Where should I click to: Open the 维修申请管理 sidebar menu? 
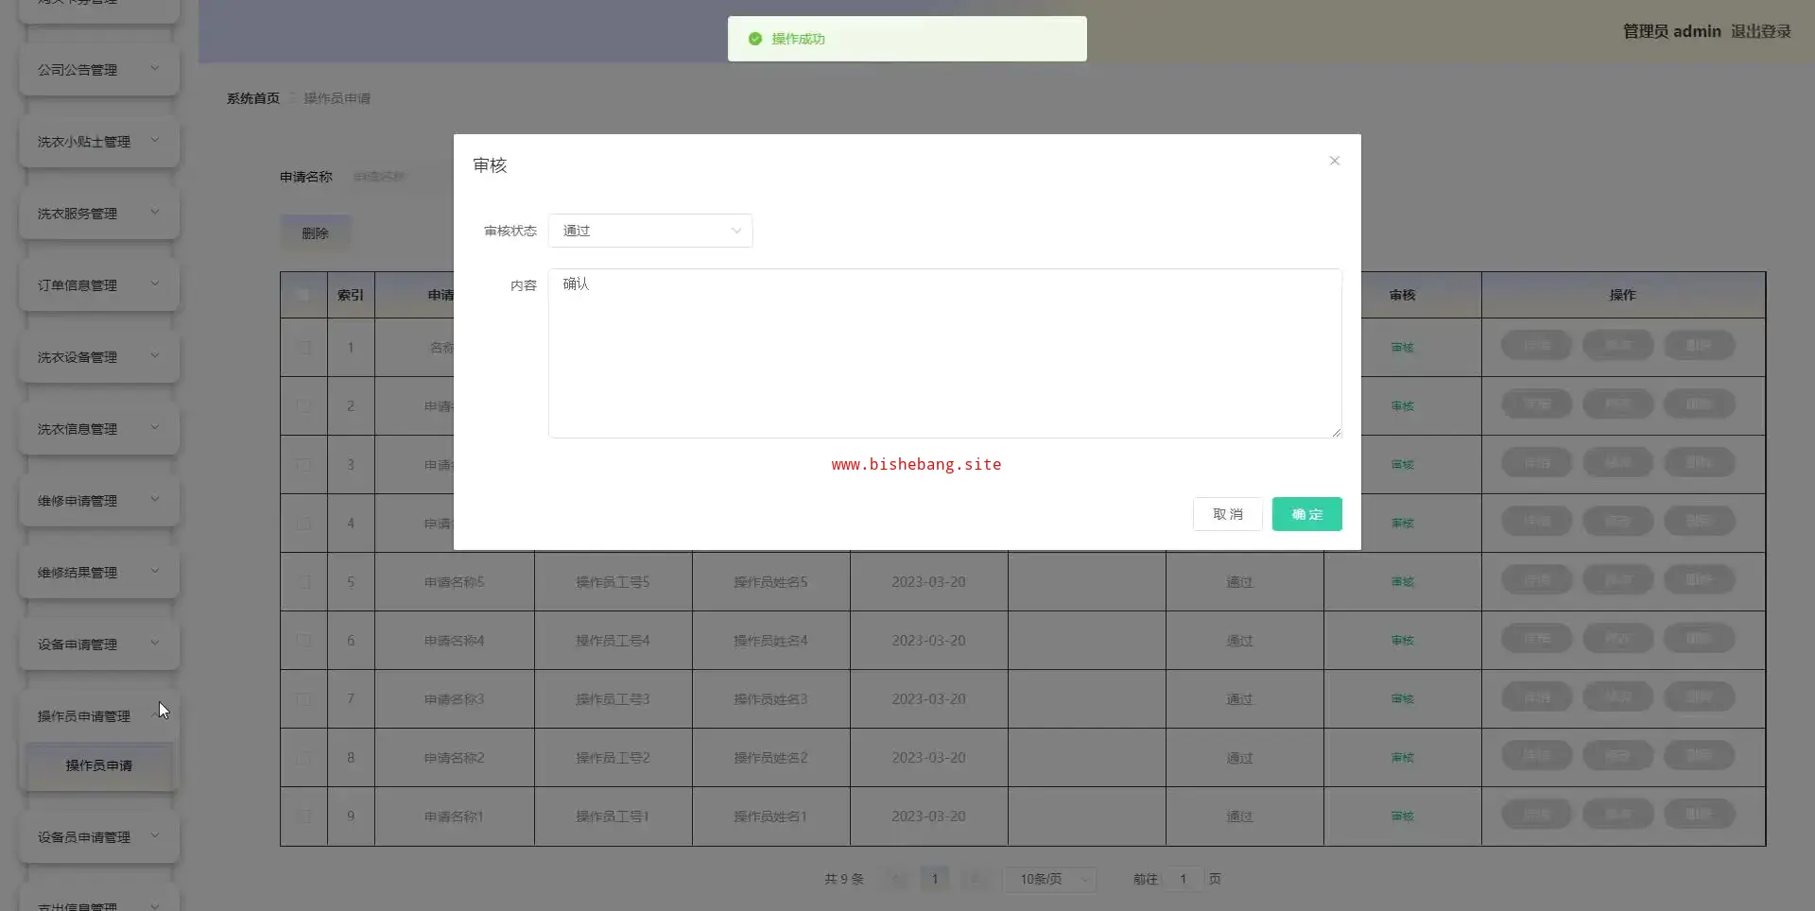[98, 501]
